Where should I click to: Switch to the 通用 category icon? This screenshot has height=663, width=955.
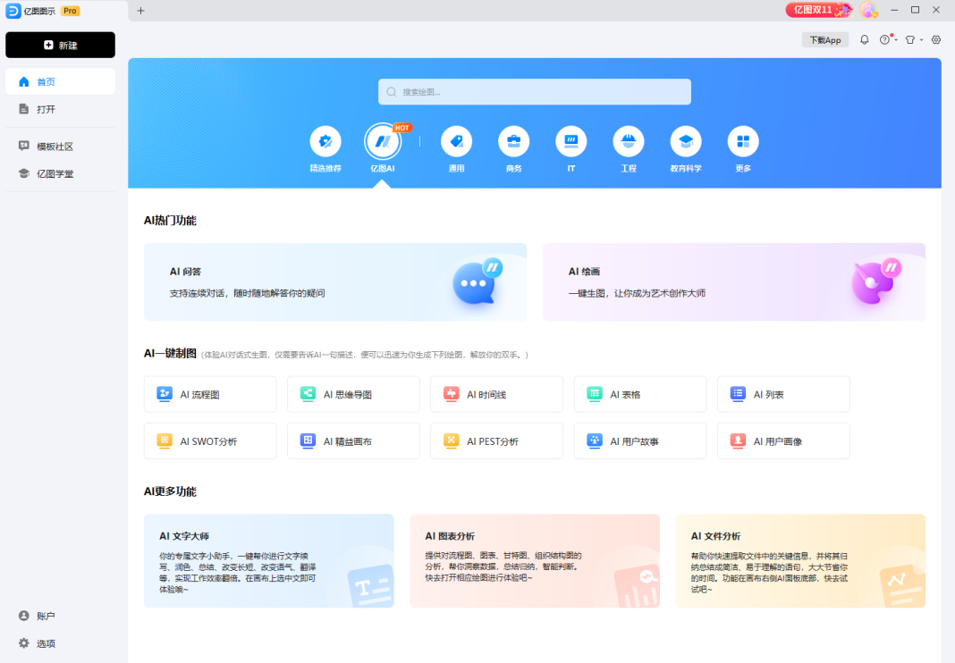coord(456,141)
